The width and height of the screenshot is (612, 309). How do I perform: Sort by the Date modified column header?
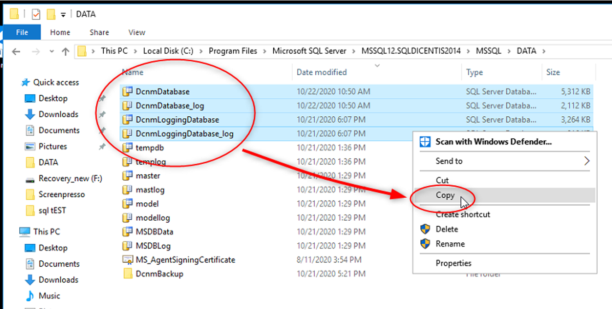[322, 72]
